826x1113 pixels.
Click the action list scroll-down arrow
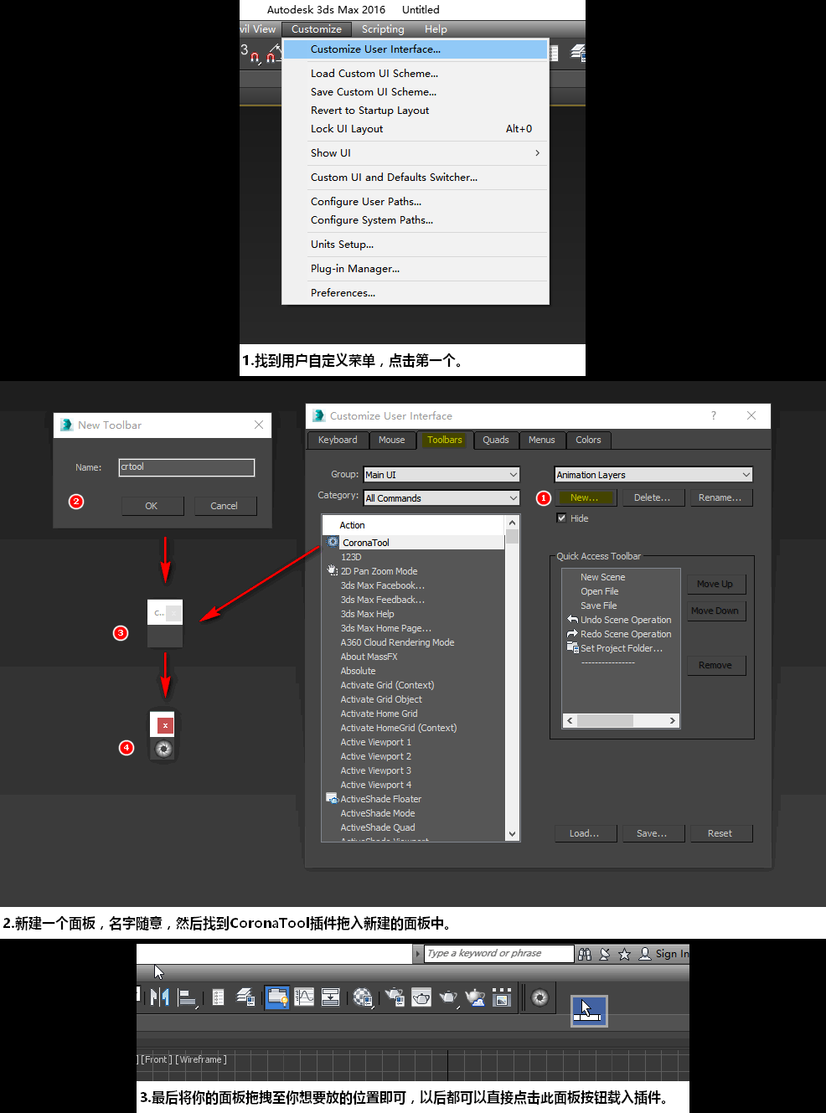(512, 834)
